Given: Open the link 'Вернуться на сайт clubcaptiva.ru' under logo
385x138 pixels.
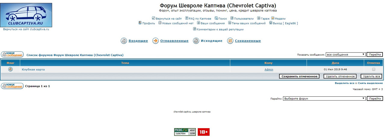Looking at the screenshot, I should (x=26, y=29).
